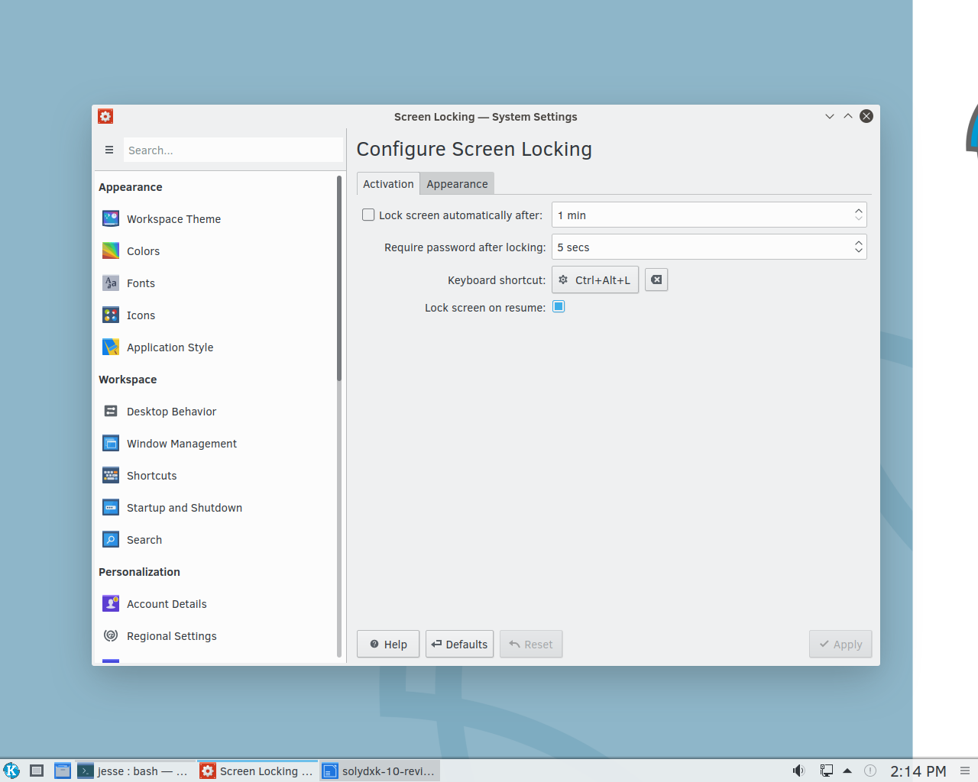Open the Search settings module icon
This screenshot has height=782, width=978.
[111, 540]
